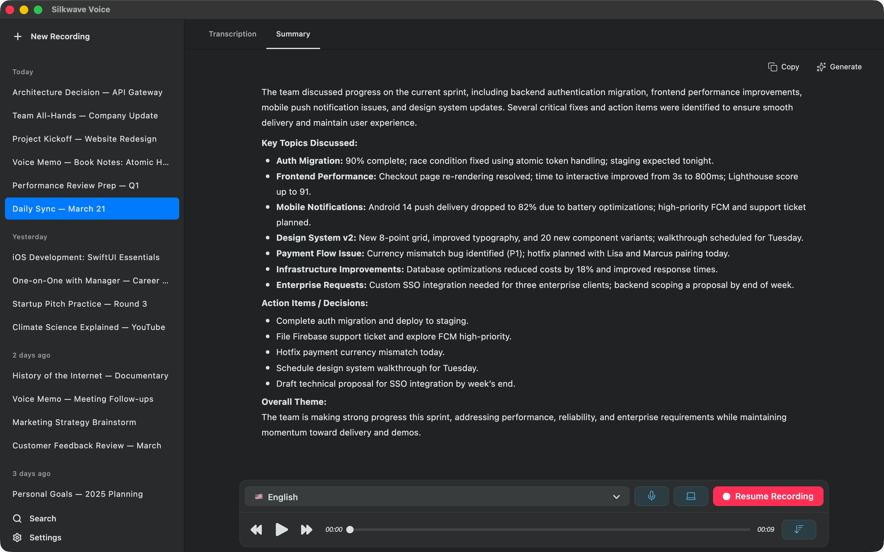The width and height of the screenshot is (884, 552).
Task: Select the microphone input icon
Action: (x=651, y=496)
